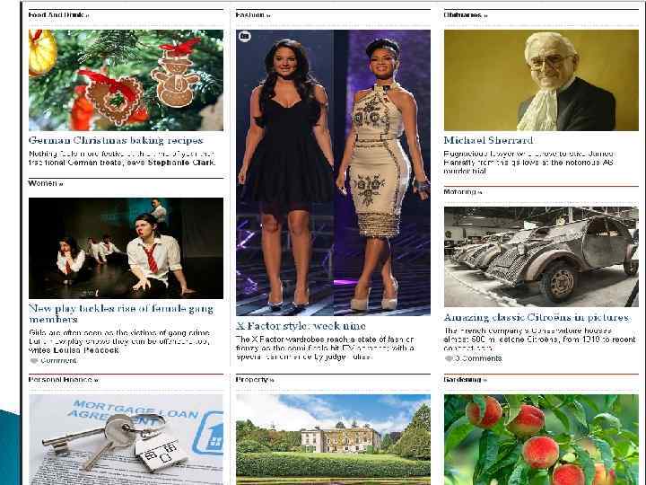Open the Michael Sherrard obituary headline
Viewport: 646px width, 485px height.
pyautogui.click(x=488, y=141)
